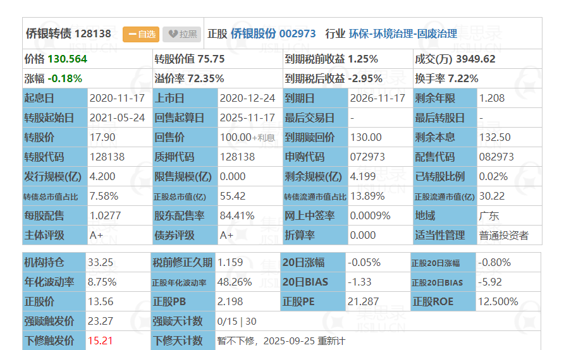Click 正股20日BIAS value -5.92
Viewport: 564px width, 350px height.
pyautogui.click(x=489, y=282)
